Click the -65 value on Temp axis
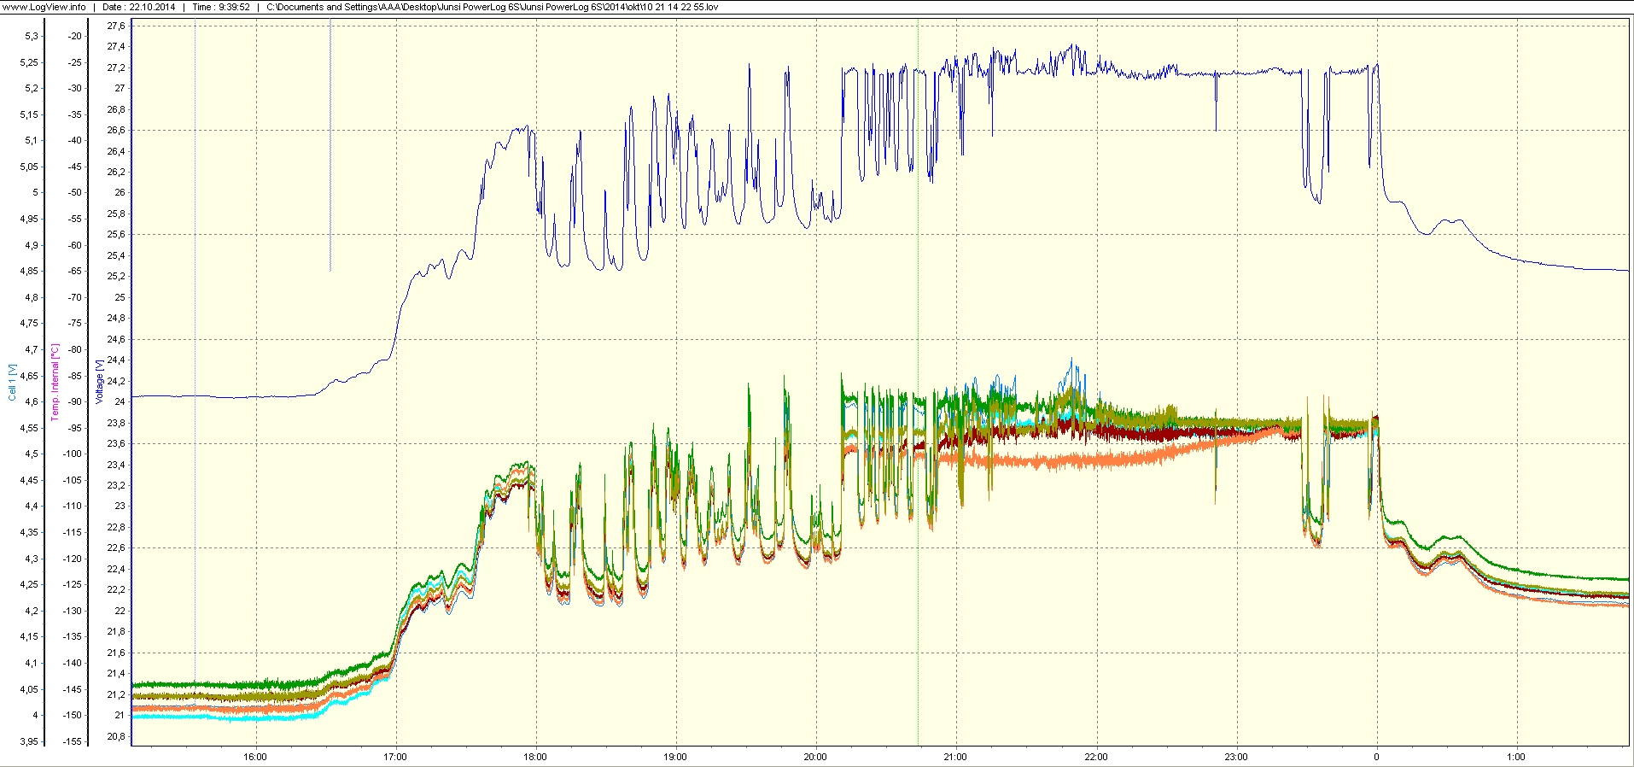This screenshot has width=1634, height=767. coord(75,271)
